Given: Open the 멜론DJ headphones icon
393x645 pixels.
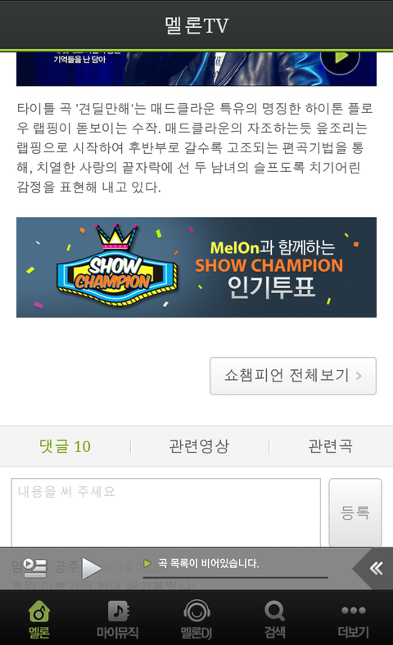Looking at the screenshot, I should (196, 611).
